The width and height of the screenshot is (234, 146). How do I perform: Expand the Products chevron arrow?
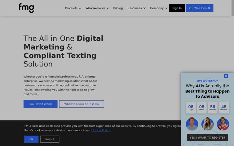(x=80, y=8)
